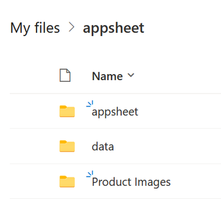Select the data row via empty space after name
Screen dimensions: 221x199
coord(167,146)
